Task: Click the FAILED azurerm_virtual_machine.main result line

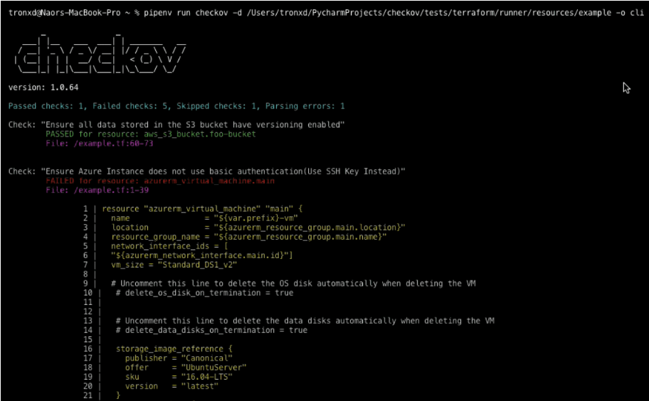Action: point(159,181)
